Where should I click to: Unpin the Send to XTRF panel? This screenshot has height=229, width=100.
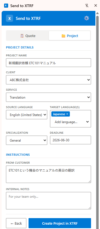coord(87,5)
